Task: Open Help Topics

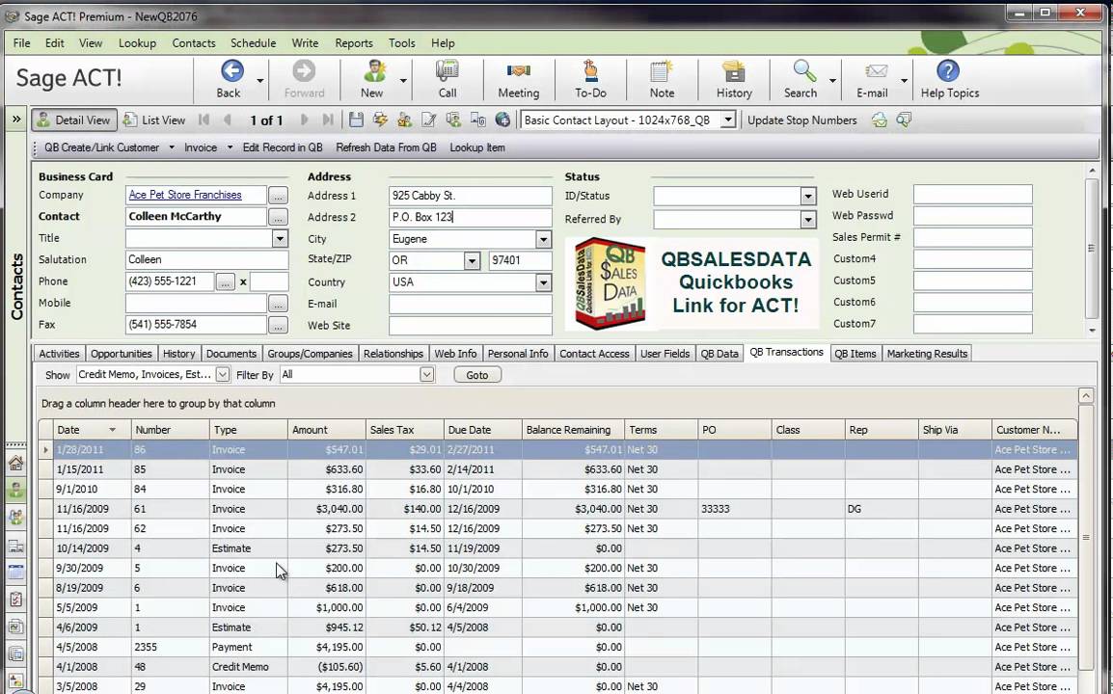Action: pyautogui.click(x=949, y=78)
